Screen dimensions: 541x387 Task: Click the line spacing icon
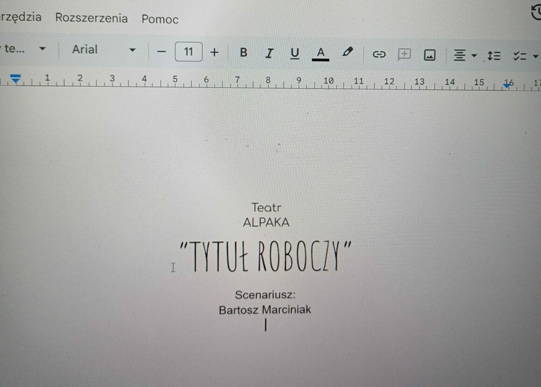tap(493, 56)
